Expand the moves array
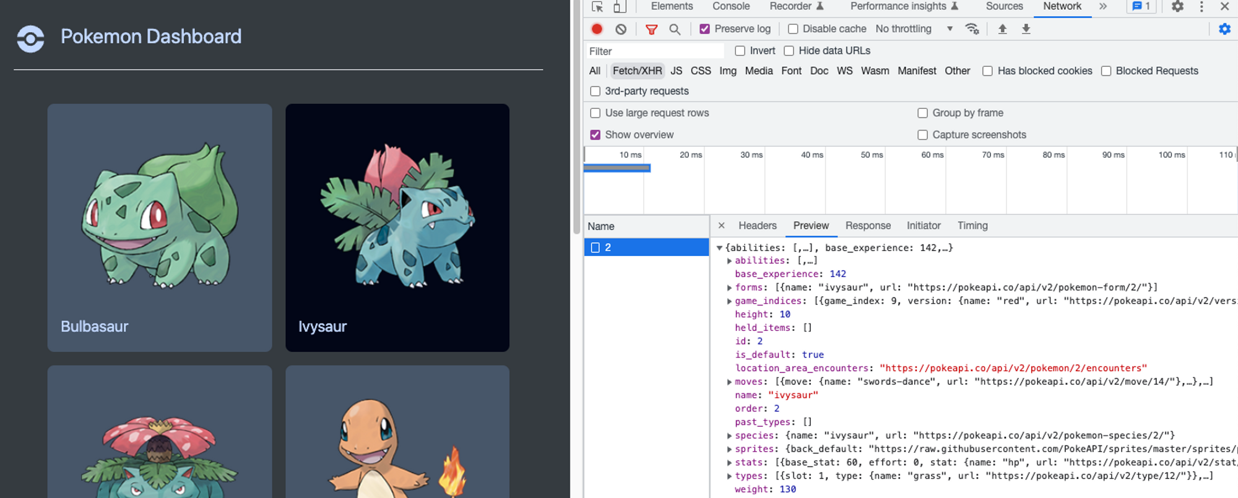 [x=729, y=382]
